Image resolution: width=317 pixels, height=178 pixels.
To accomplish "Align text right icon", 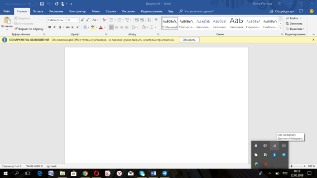I will (x=121, y=27).
